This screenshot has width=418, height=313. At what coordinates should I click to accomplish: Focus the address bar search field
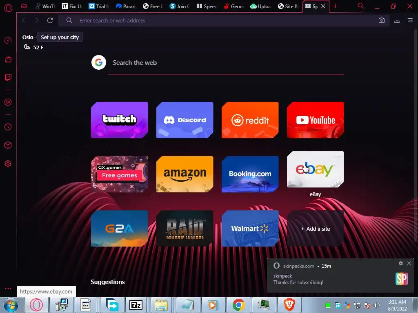224,20
